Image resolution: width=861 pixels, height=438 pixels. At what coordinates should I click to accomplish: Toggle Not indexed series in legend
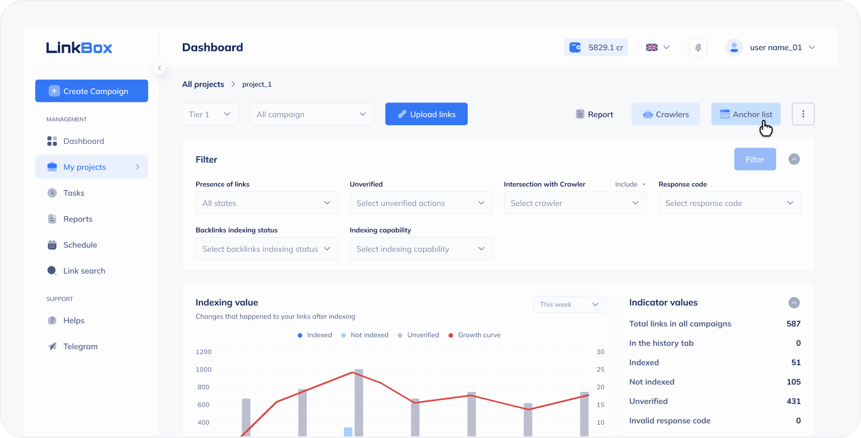click(365, 335)
